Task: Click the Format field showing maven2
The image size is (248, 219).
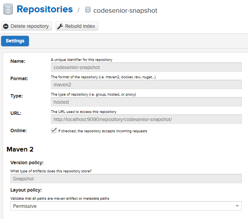Action: coord(146,84)
